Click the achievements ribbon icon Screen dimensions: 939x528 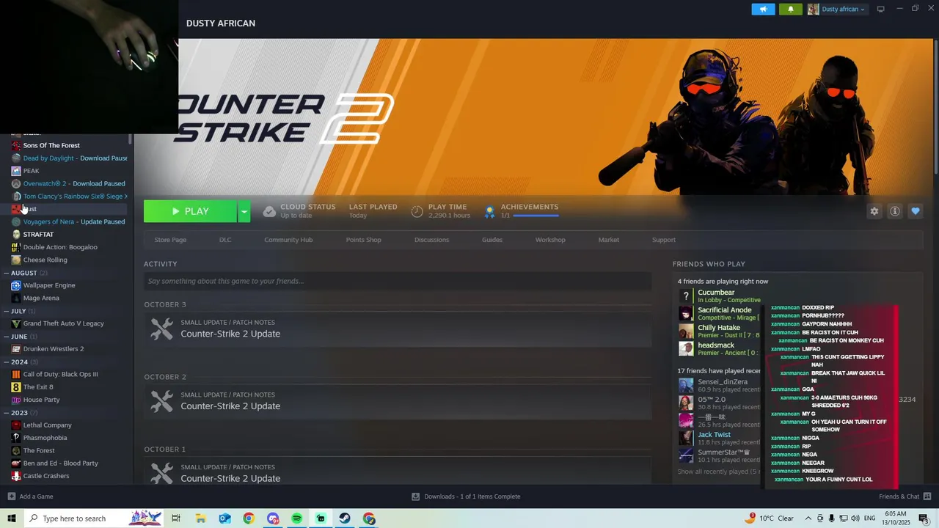pyautogui.click(x=489, y=211)
